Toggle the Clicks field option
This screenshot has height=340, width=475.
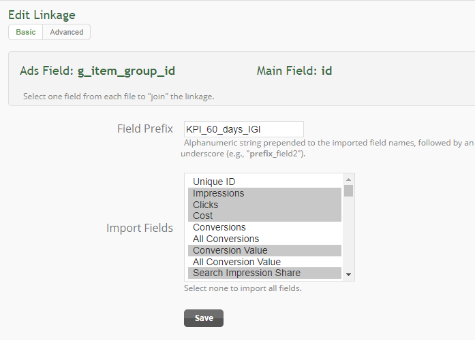coord(264,205)
